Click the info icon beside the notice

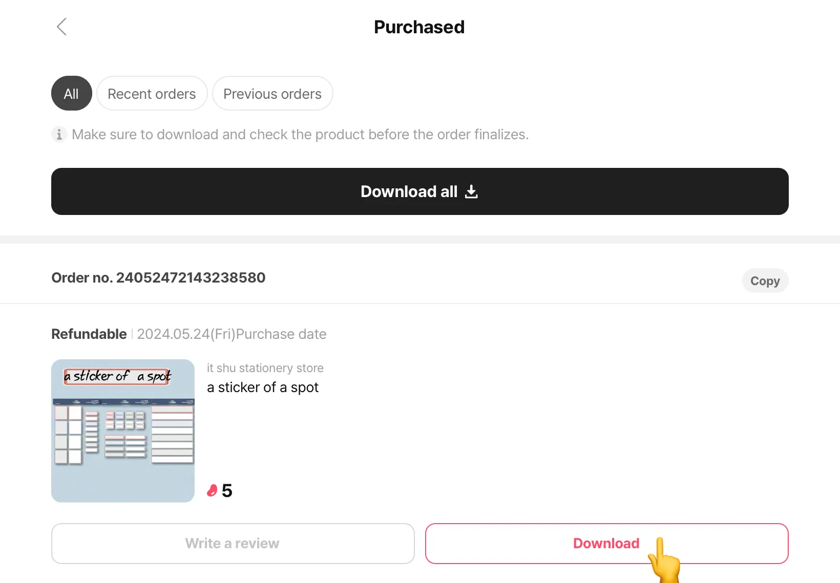tap(59, 135)
